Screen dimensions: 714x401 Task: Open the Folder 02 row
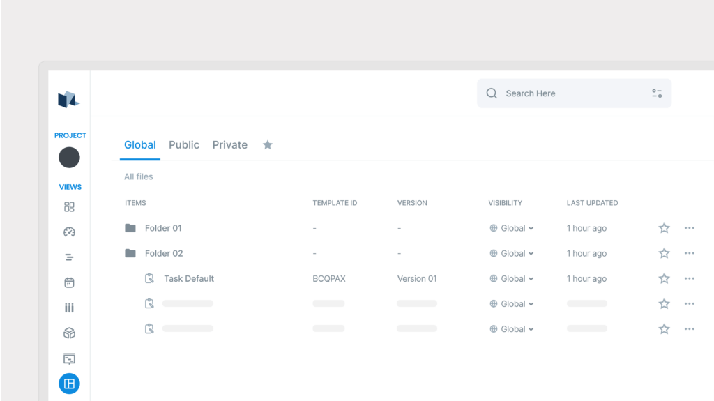pos(164,253)
